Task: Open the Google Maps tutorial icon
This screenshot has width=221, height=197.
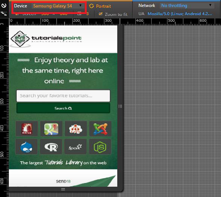Action: [51, 129]
